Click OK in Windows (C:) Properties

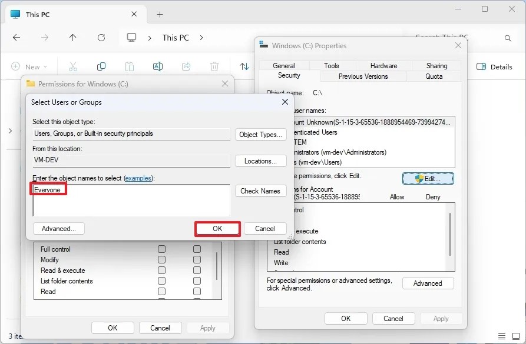click(x=346, y=319)
